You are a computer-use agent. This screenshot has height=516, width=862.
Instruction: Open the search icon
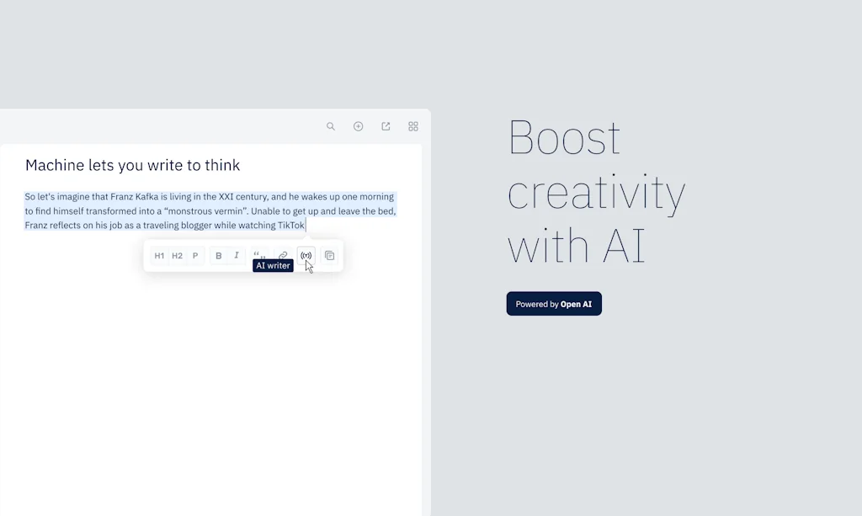(x=331, y=125)
